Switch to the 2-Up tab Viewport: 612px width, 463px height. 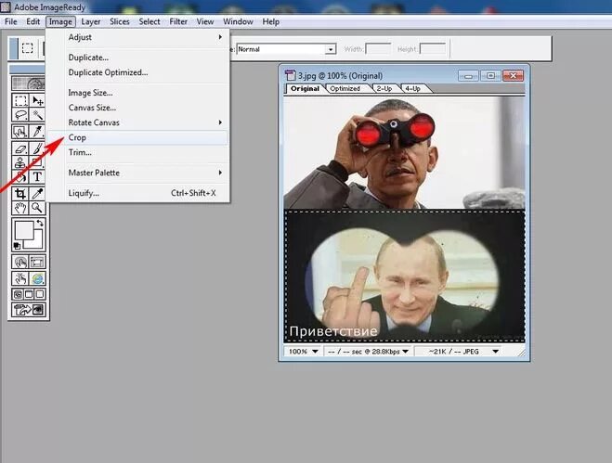384,88
